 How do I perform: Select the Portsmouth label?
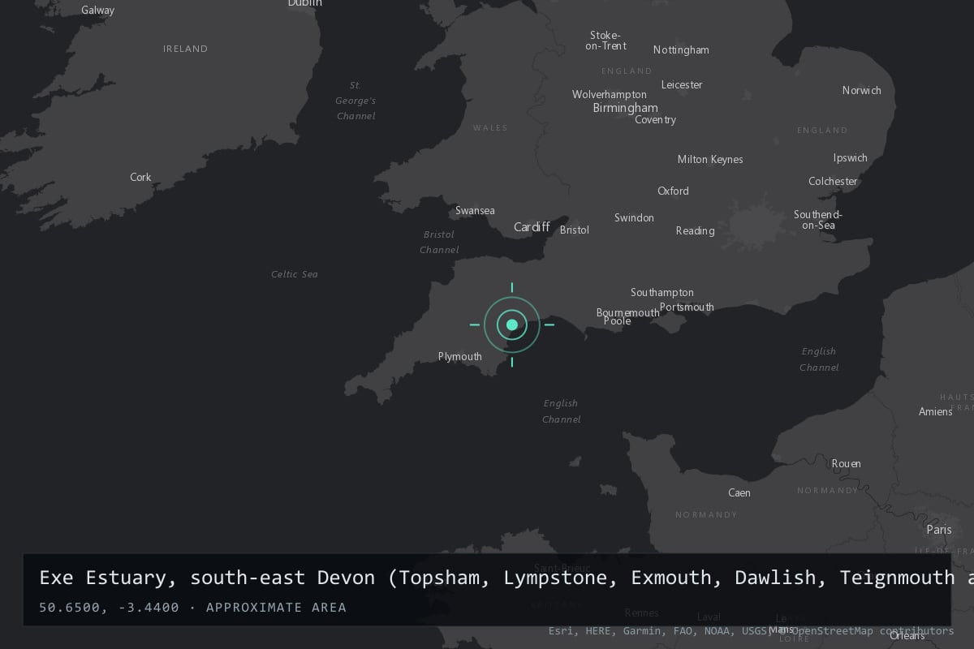[x=687, y=307]
